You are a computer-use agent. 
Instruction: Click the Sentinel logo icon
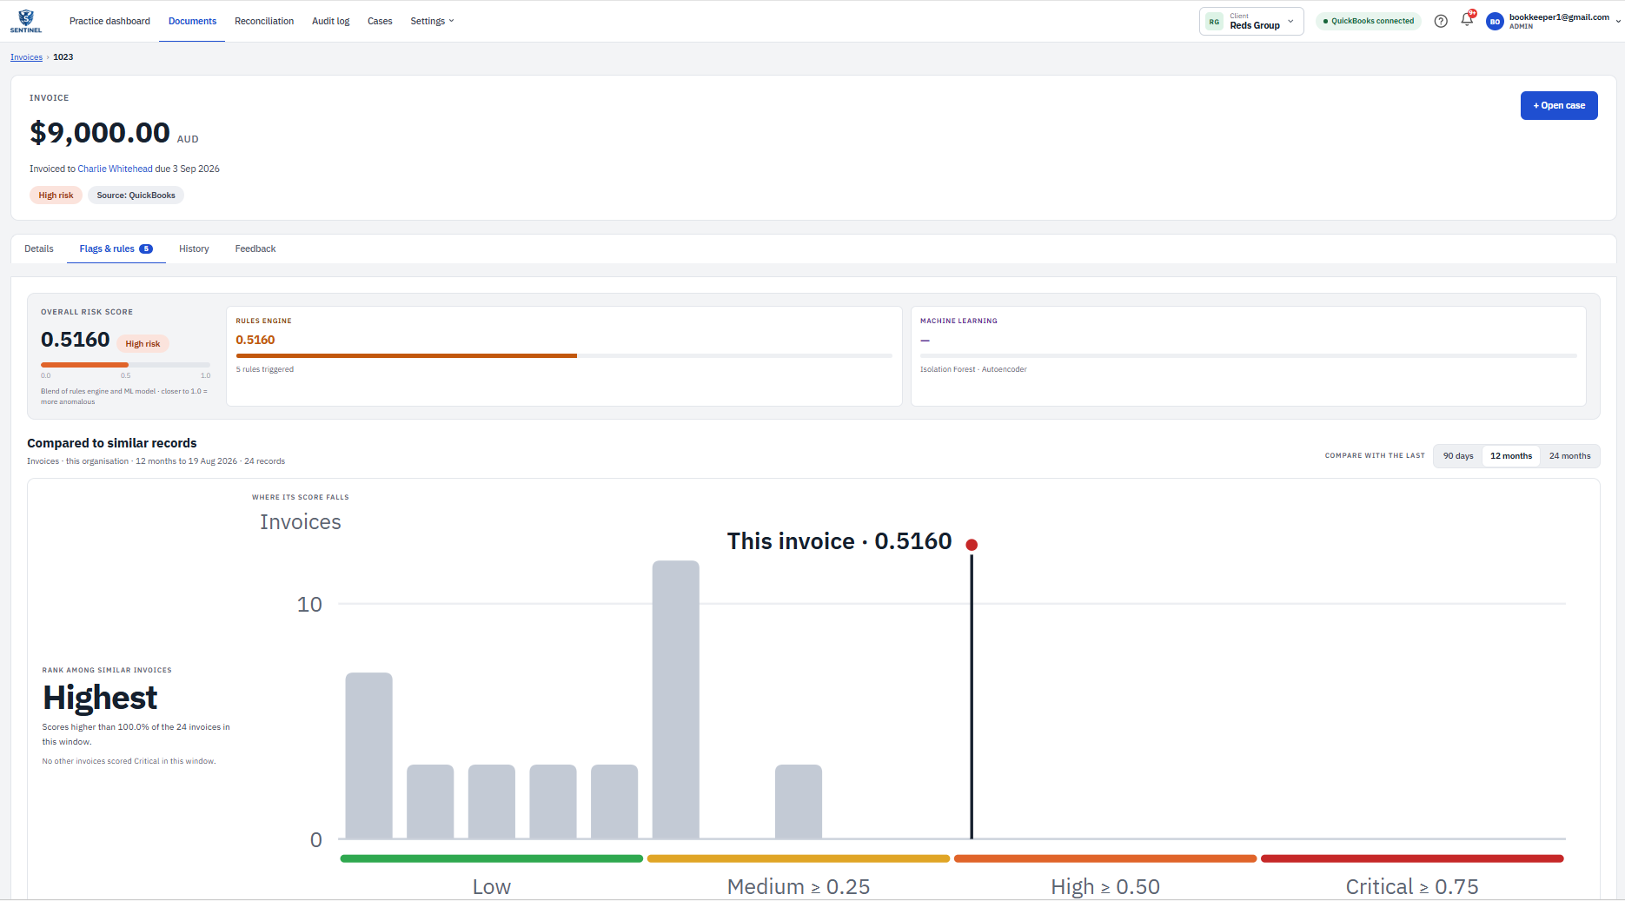click(26, 20)
